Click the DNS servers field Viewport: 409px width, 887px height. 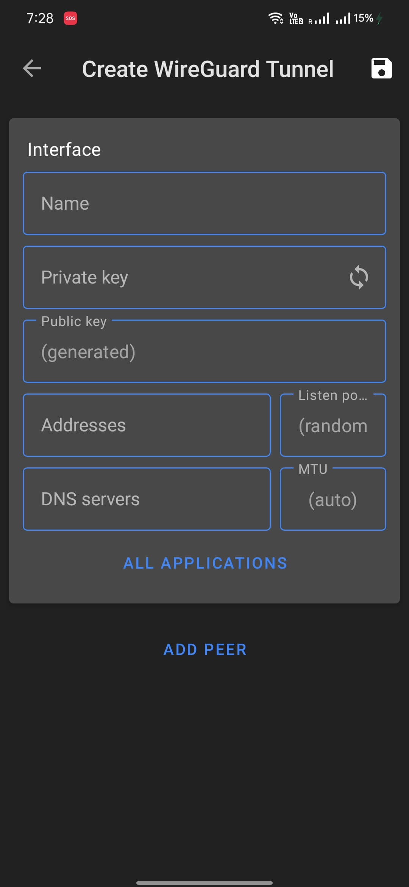(147, 499)
